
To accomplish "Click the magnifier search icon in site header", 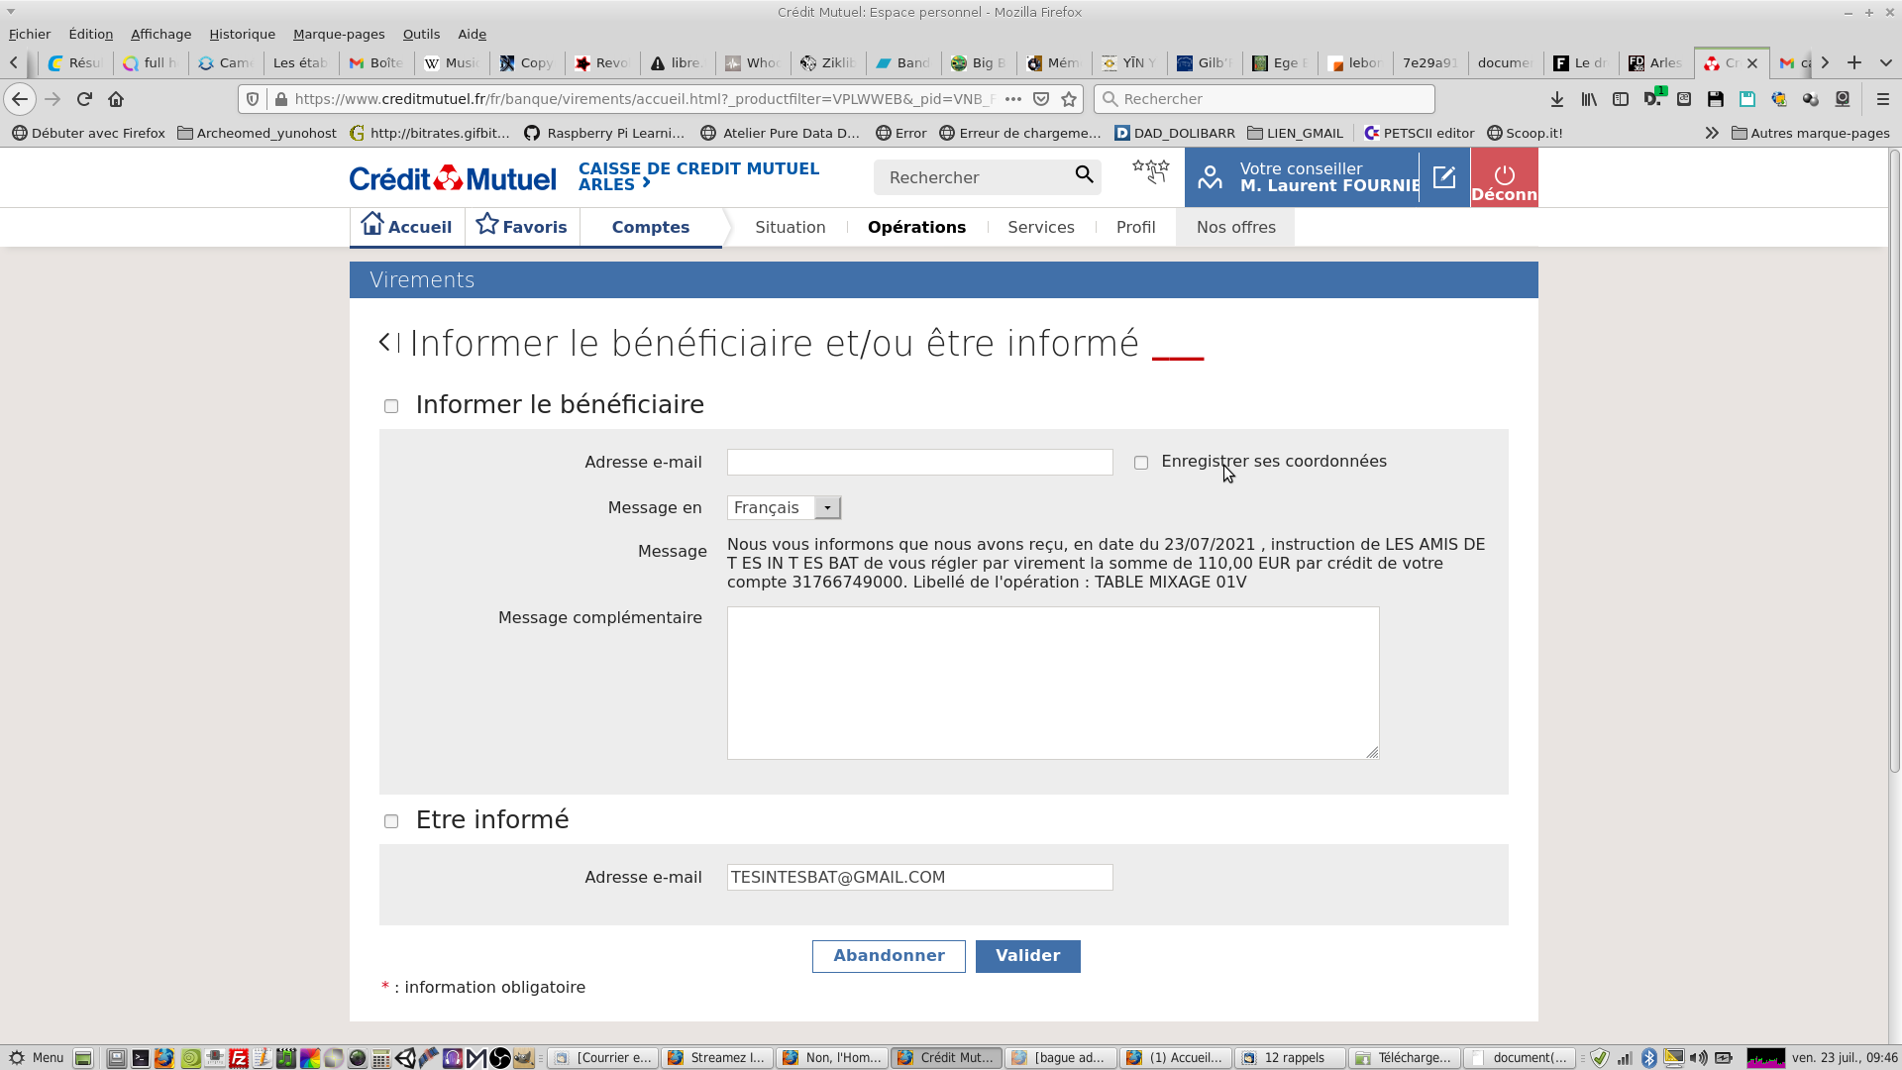I will [x=1084, y=175].
